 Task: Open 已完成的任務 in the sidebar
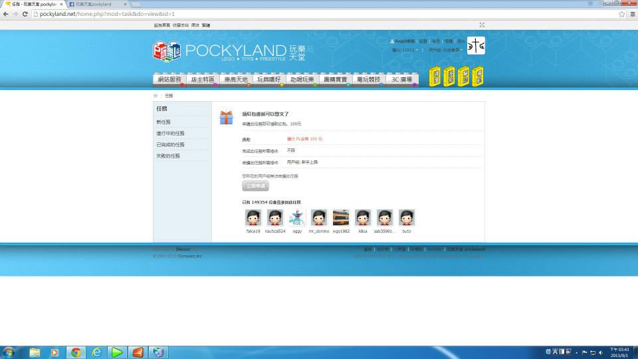(170, 144)
